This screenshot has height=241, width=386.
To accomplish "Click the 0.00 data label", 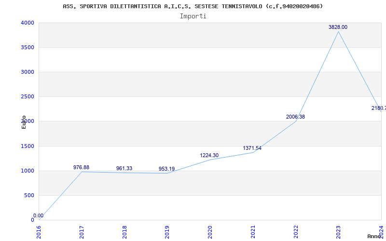I will coord(39,215).
